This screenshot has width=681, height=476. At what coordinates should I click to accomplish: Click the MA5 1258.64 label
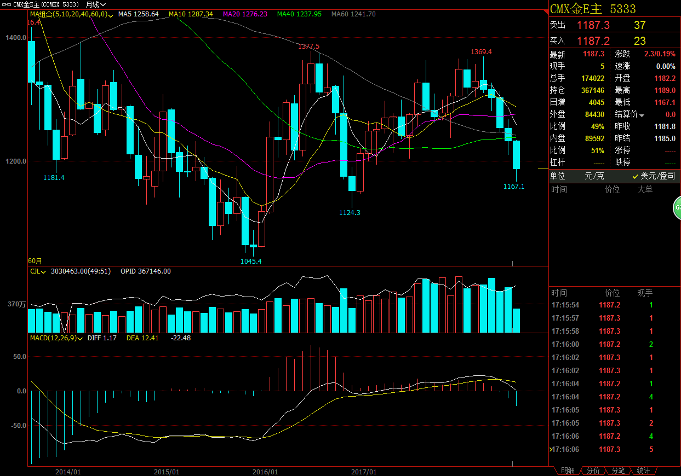tap(139, 14)
